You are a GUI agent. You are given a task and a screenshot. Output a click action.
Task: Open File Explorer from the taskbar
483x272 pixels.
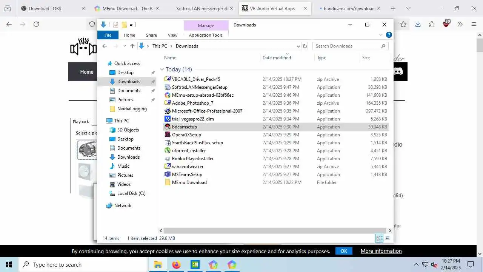point(158,264)
